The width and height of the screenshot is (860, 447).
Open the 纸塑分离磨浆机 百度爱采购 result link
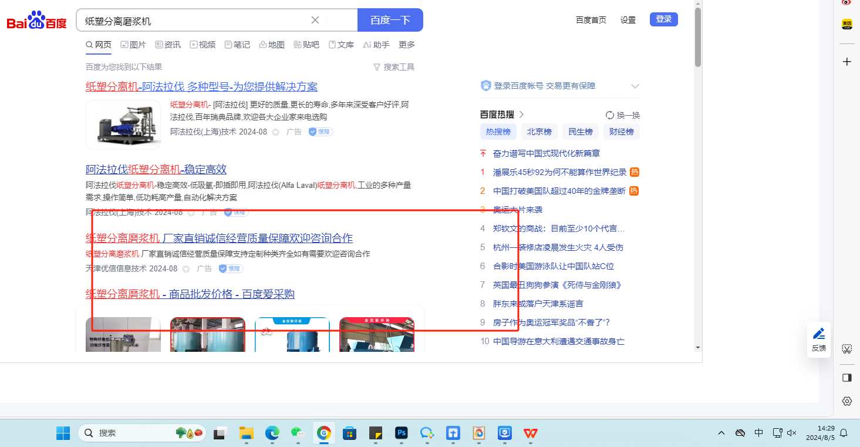190,294
